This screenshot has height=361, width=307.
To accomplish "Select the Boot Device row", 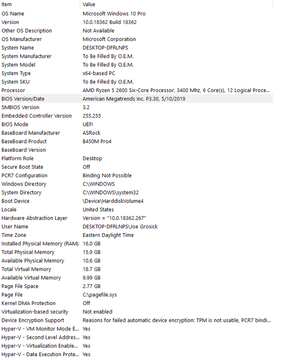I will tap(137, 201).
